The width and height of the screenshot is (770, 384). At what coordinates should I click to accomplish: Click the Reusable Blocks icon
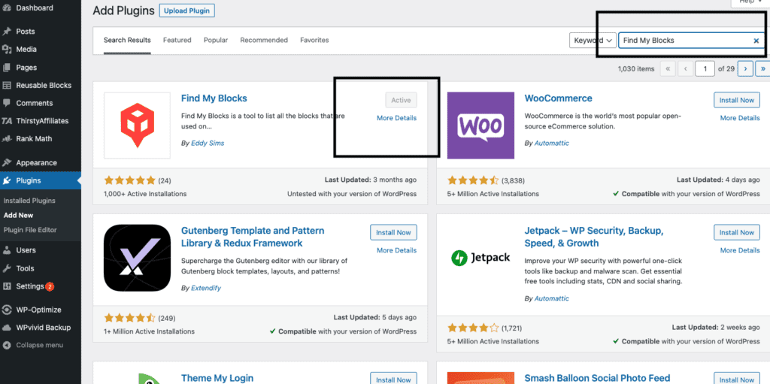tap(7, 85)
